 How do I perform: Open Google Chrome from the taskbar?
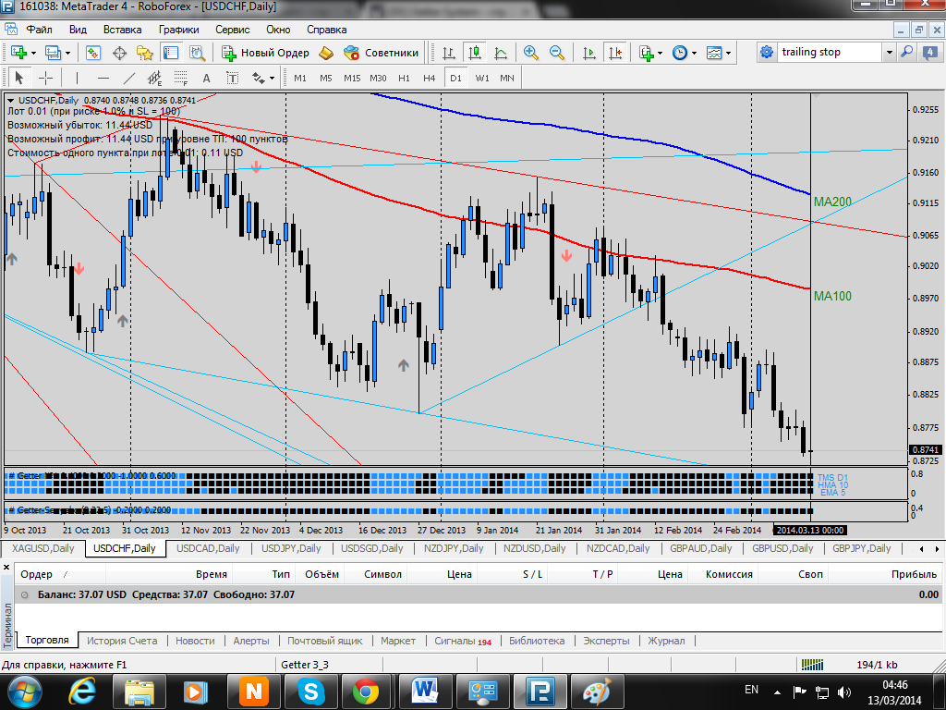366,691
